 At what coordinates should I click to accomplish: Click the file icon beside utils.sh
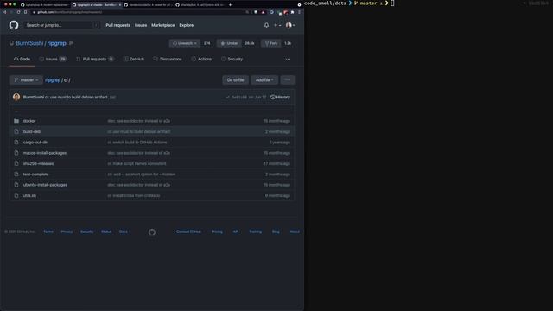(x=16, y=195)
